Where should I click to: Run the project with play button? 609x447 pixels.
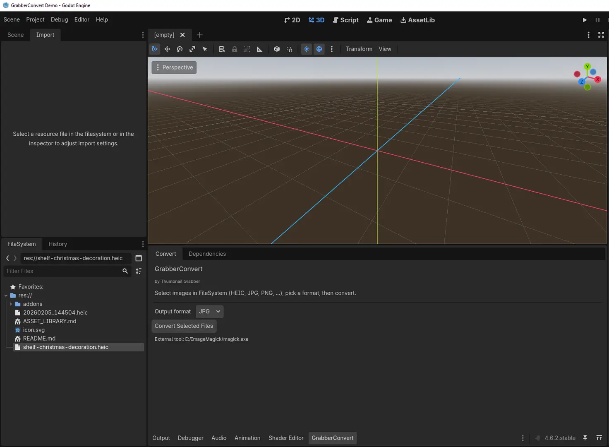click(585, 20)
